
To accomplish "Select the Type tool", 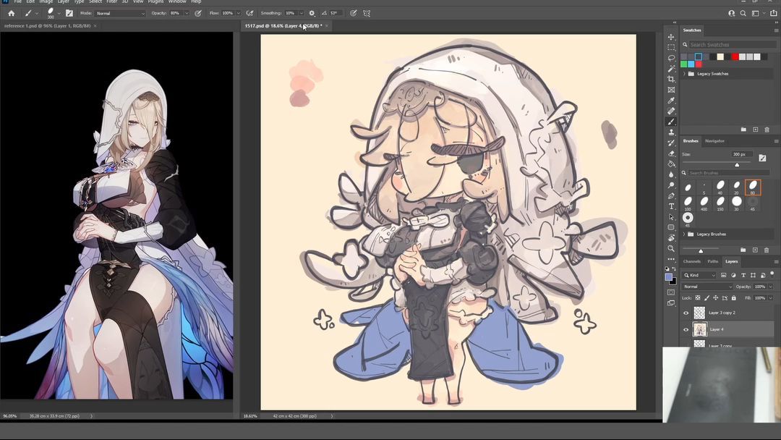I will (671, 206).
